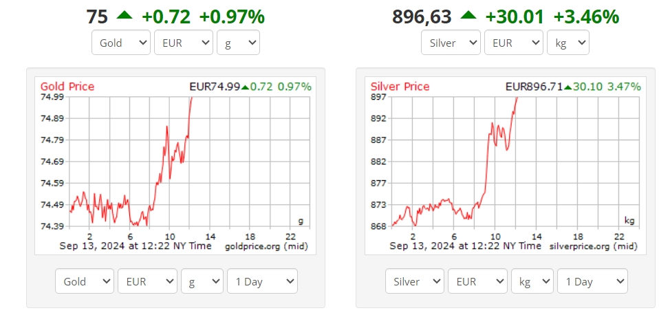Open the EUR currency dropdown under the 75 heading
This screenshot has height=315, width=659.
click(x=184, y=43)
